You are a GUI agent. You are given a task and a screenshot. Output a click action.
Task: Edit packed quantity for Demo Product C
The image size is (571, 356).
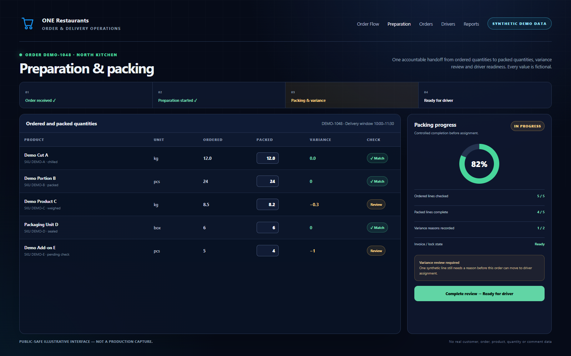pyautogui.click(x=268, y=204)
